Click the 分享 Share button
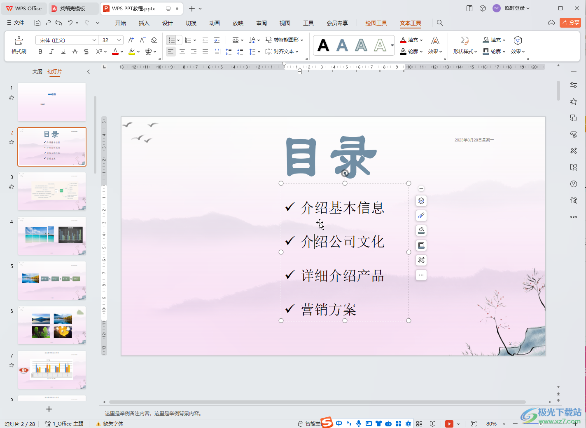The width and height of the screenshot is (586, 428). (x=570, y=23)
